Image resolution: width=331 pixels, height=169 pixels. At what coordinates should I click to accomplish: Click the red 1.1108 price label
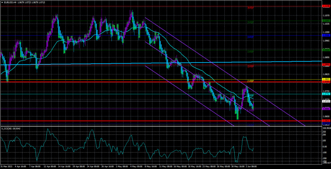pos(327,7)
